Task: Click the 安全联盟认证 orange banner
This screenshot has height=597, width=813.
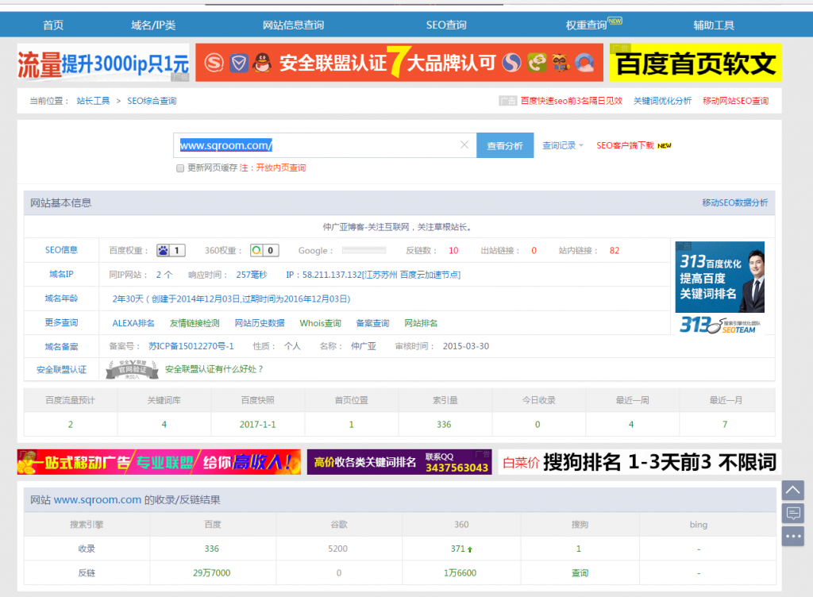Action: tap(399, 63)
